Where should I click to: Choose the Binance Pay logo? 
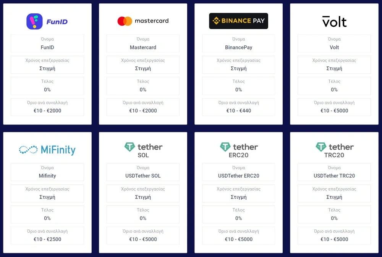(238, 21)
